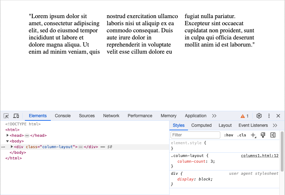The image size is (285, 195).
Task: Open the three-dot DevTools customize menu
Action: [x=269, y=116]
